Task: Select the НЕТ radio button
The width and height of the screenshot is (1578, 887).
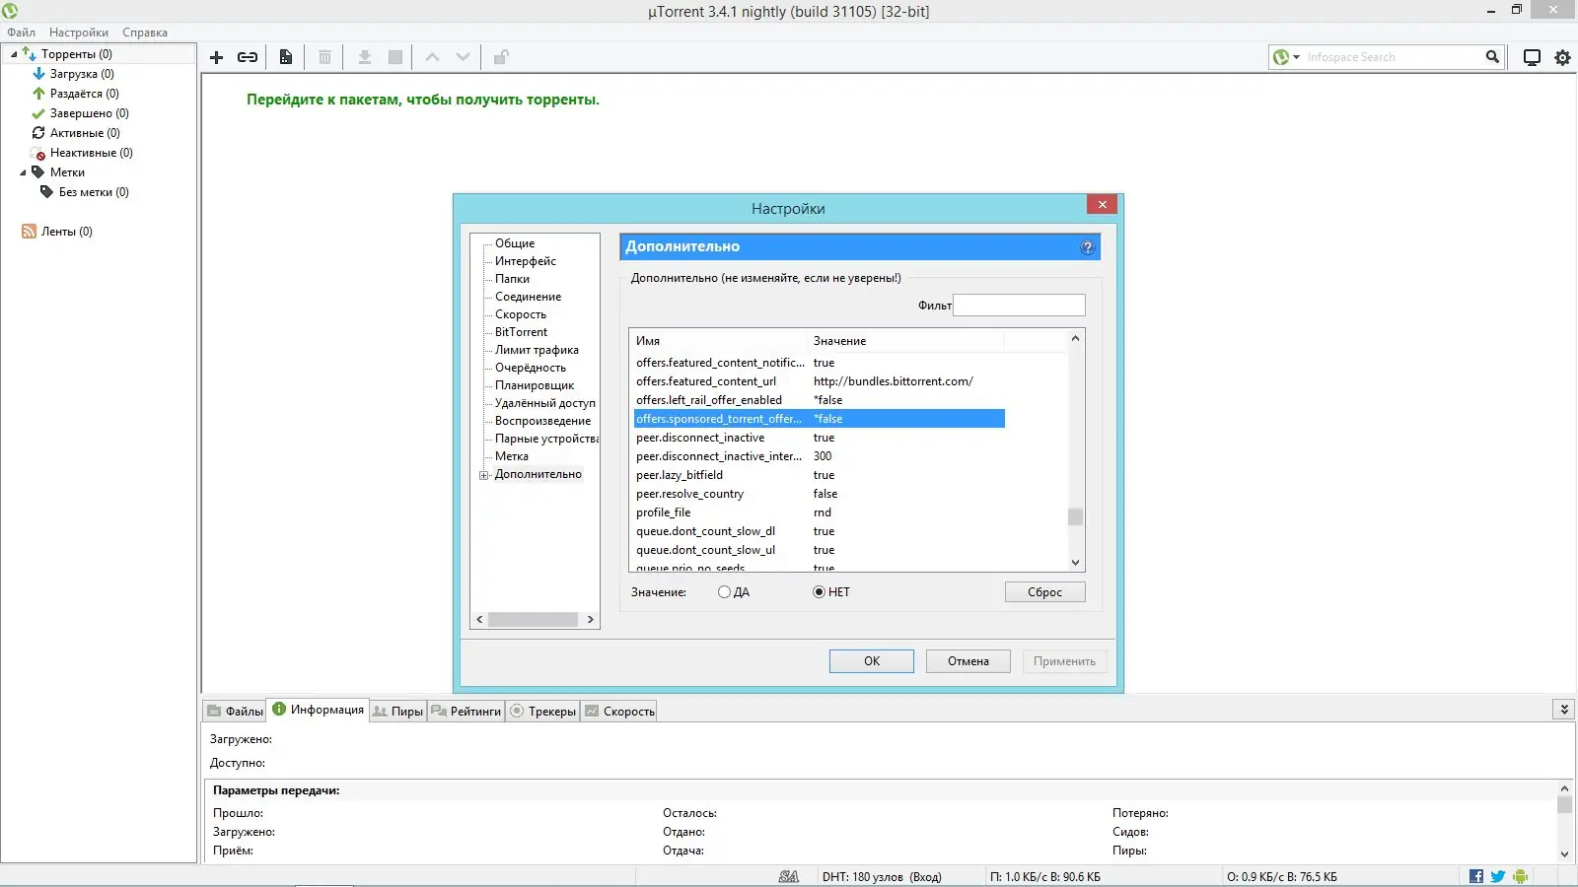Action: coord(819,592)
